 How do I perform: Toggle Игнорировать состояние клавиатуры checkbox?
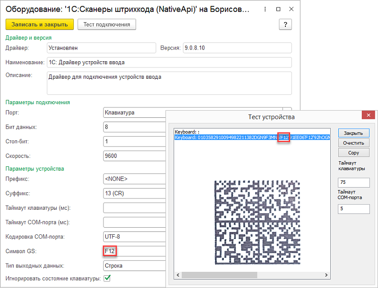pyautogui.click(x=107, y=279)
